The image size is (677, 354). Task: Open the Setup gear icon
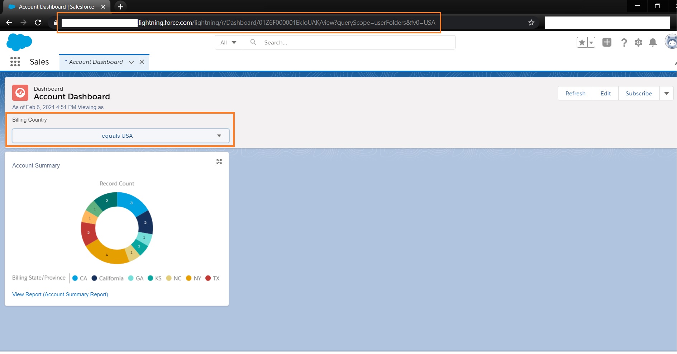(x=638, y=42)
